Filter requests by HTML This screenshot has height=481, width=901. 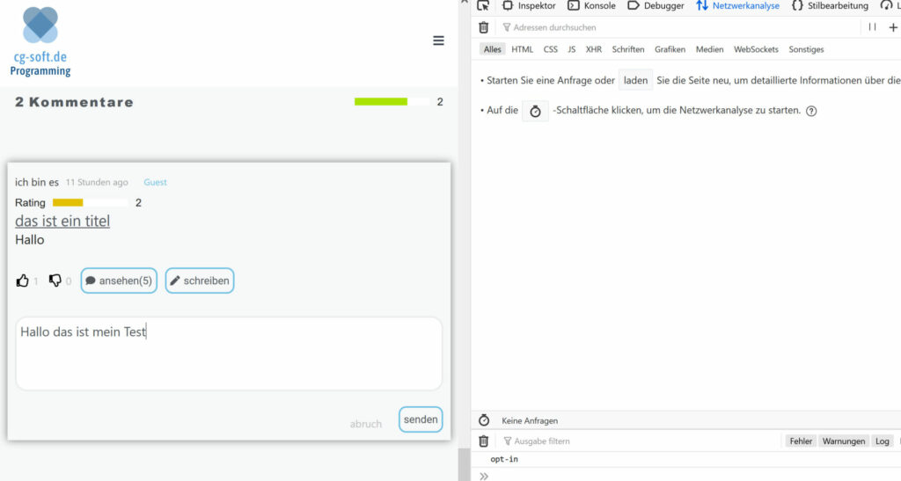(x=523, y=49)
